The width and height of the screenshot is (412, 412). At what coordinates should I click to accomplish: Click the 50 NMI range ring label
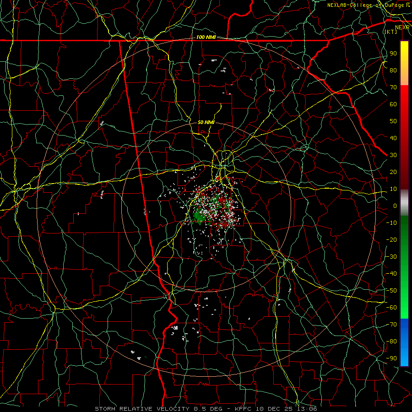point(206,122)
